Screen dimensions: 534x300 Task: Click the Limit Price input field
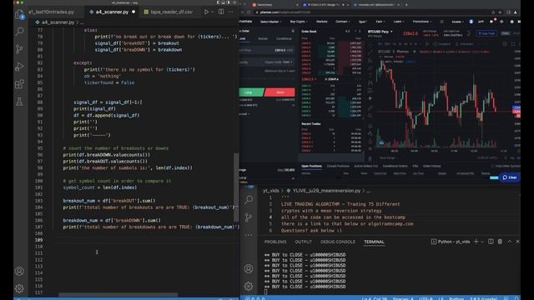tap(267, 50)
